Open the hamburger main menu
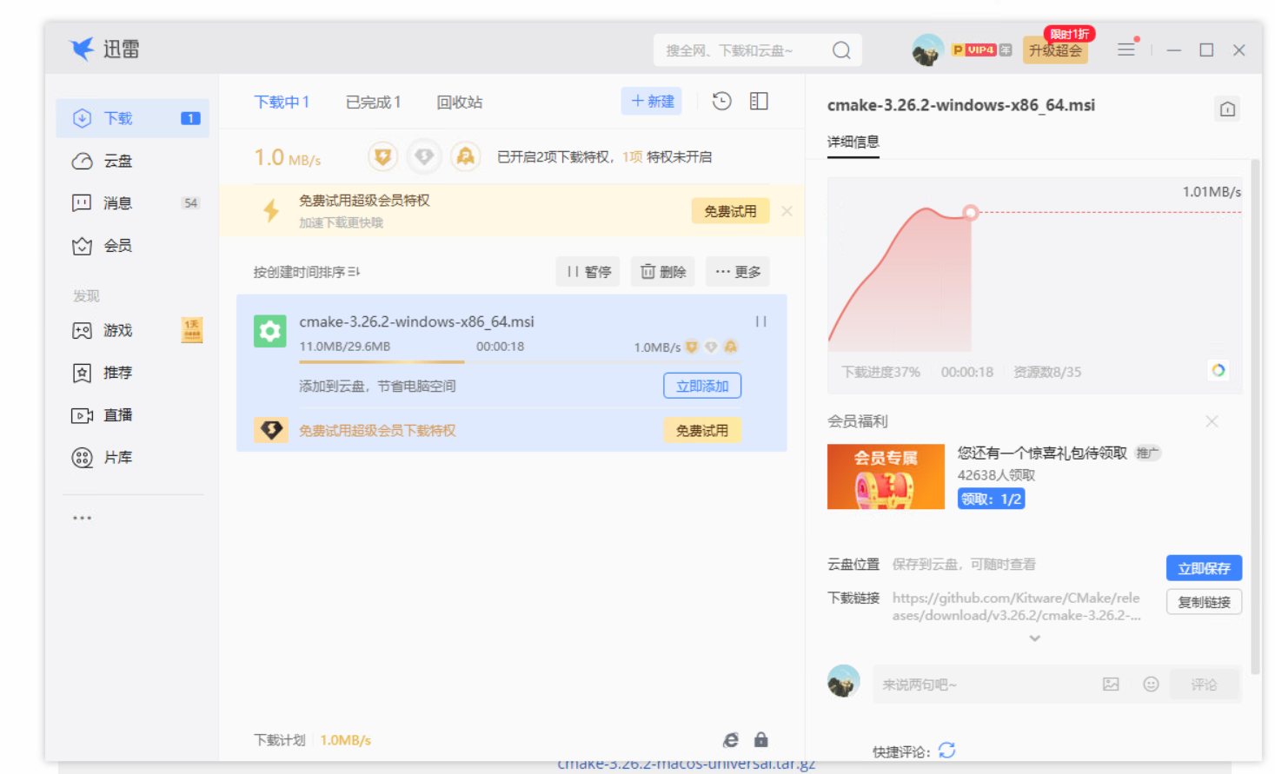 1126,50
